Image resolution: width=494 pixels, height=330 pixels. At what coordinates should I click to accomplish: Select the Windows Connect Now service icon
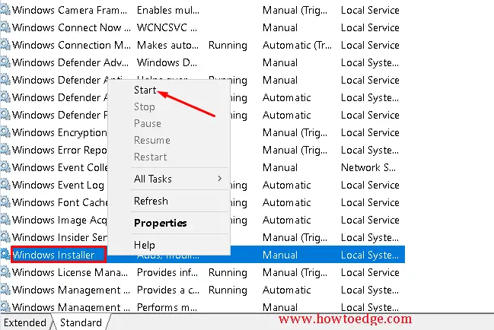[x=5, y=27]
